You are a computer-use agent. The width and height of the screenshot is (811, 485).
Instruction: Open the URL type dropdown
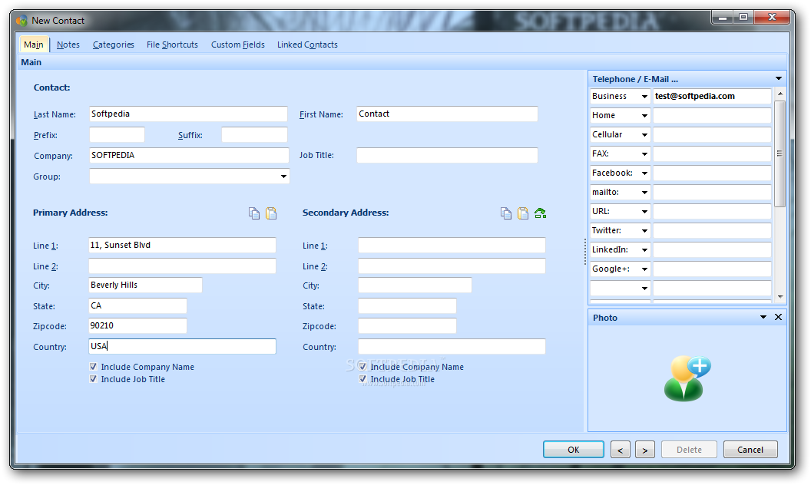[x=644, y=211]
